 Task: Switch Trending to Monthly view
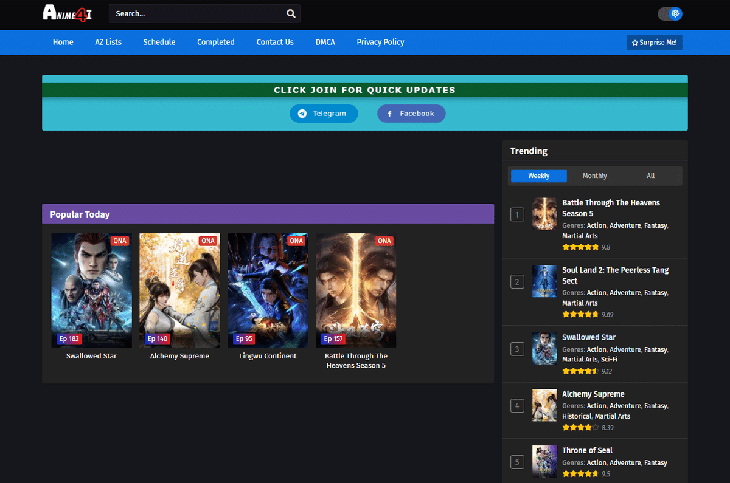(x=594, y=176)
